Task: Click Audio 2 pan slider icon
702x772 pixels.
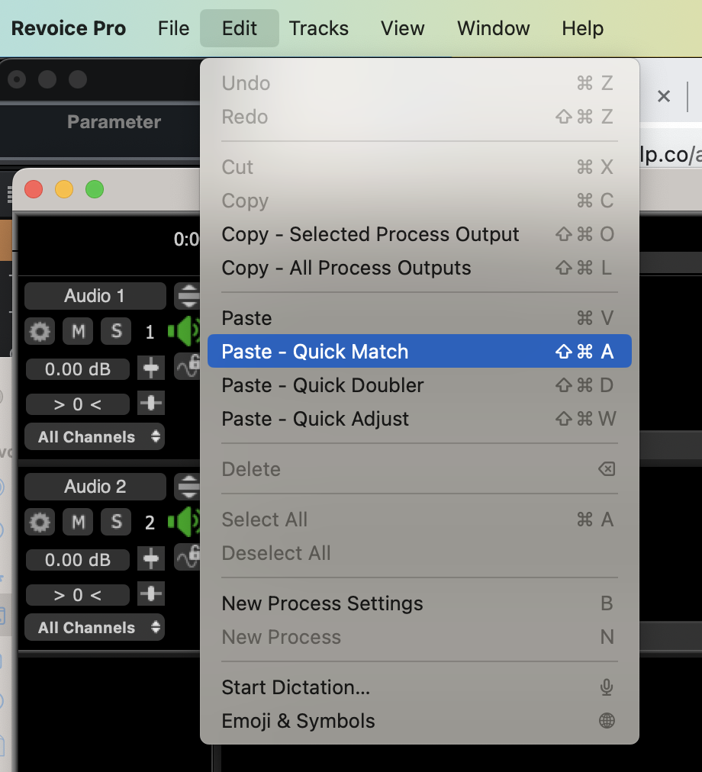Action: (x=151, y=593)
